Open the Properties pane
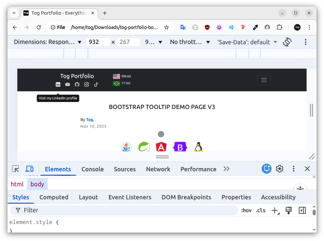This screenshot has width=324, height=241. (236, 197)
